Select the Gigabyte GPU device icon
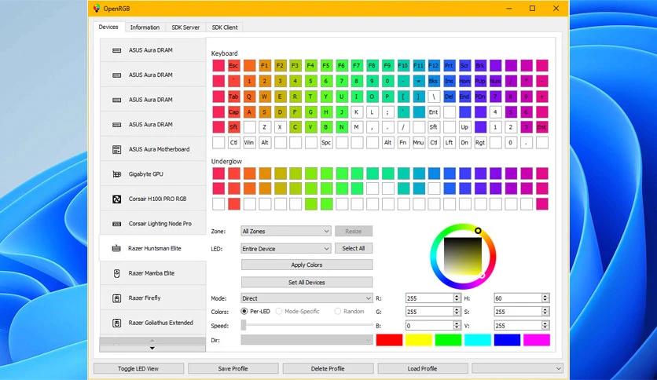Screen dimensions: 657x380 [117, 174]
